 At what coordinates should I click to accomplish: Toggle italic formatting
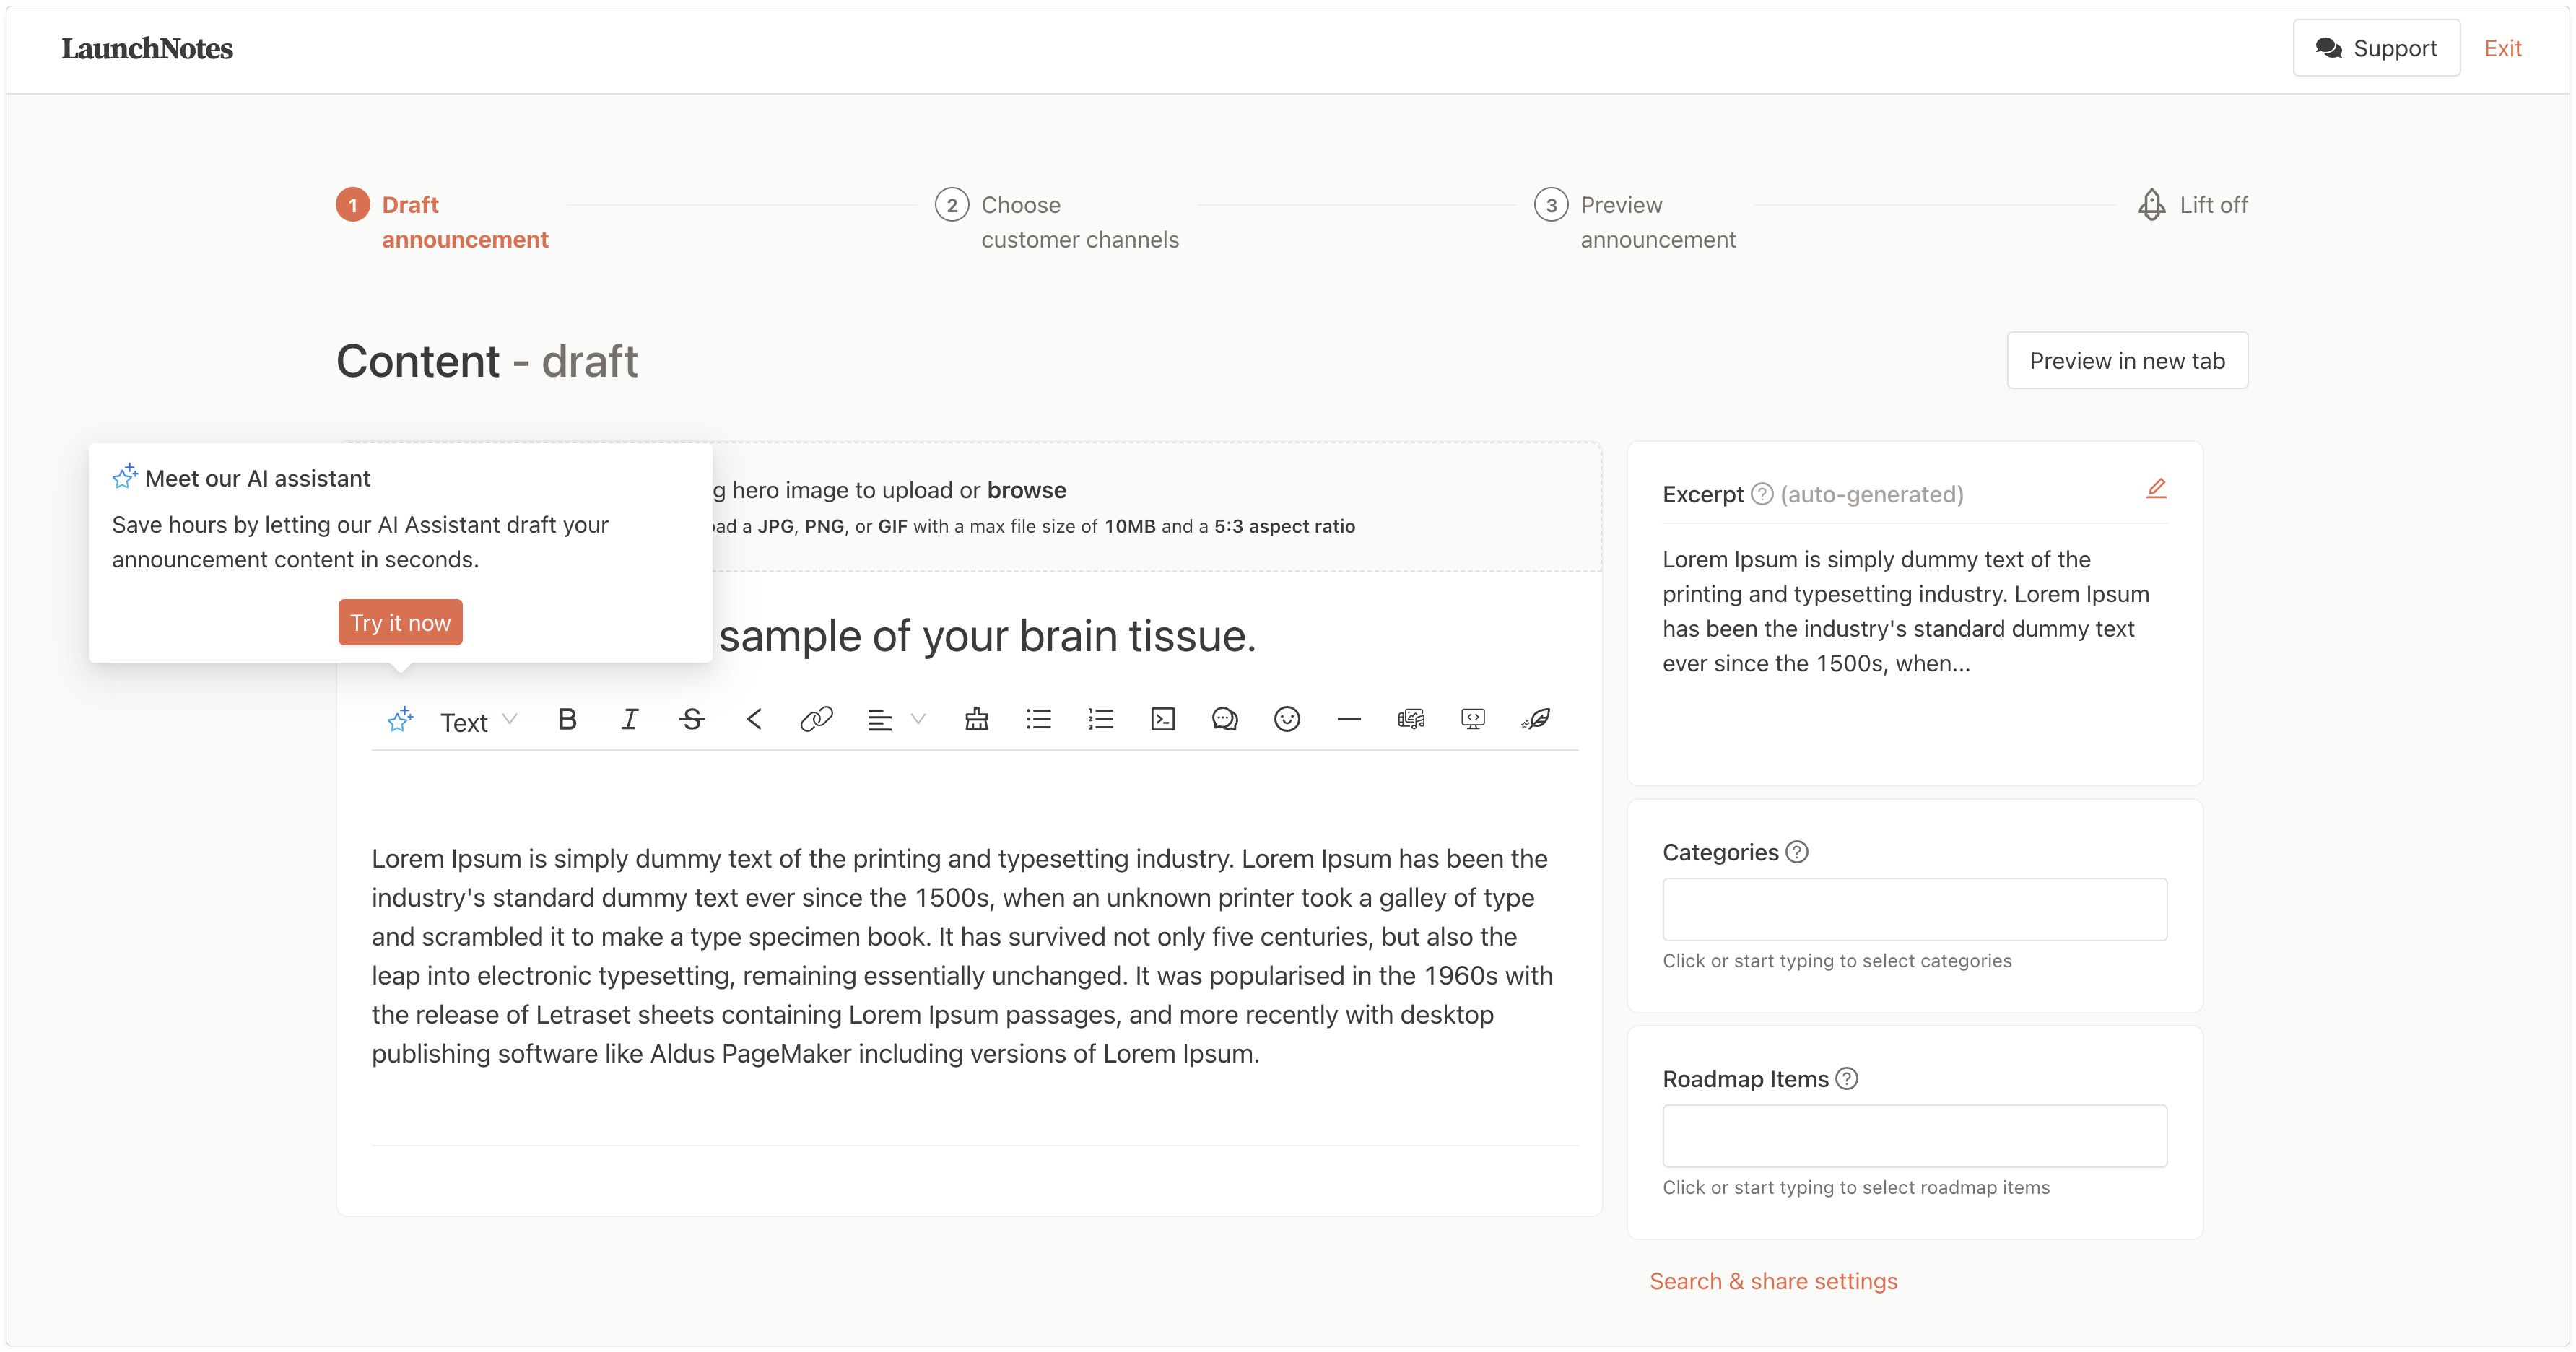click(x=629, y=719)
